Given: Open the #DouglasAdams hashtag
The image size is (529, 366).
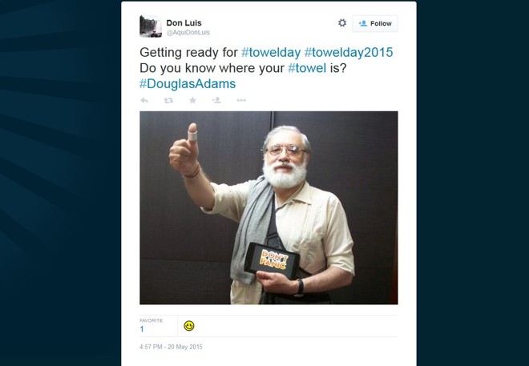Looking at the screenshot, I should pos(188,84).
